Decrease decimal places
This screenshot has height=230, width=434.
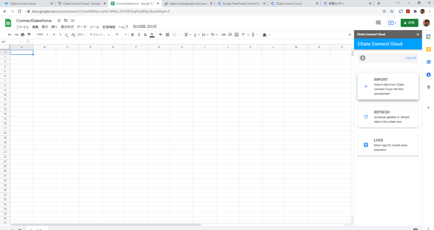67,35
